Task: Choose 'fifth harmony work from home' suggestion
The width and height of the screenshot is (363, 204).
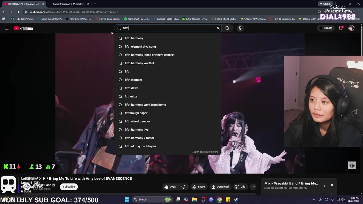Action: pyautogui.click(x=168, y=105)
